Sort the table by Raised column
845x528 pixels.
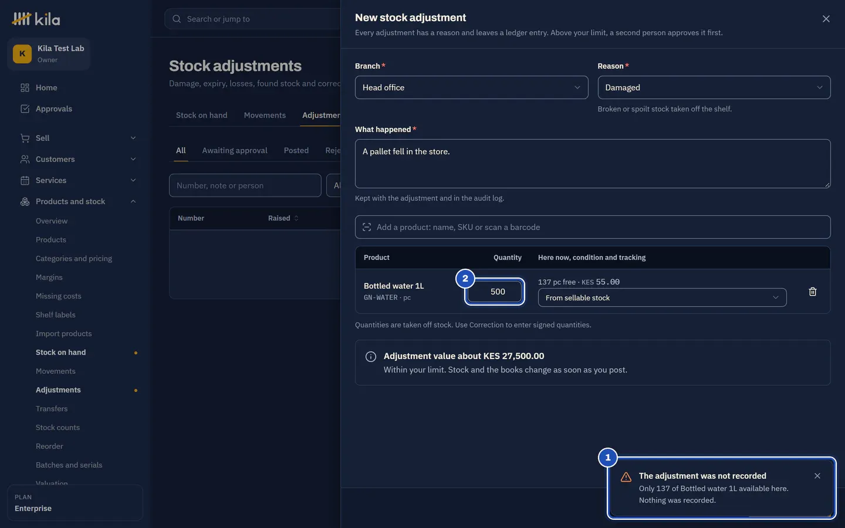point(283,218)
